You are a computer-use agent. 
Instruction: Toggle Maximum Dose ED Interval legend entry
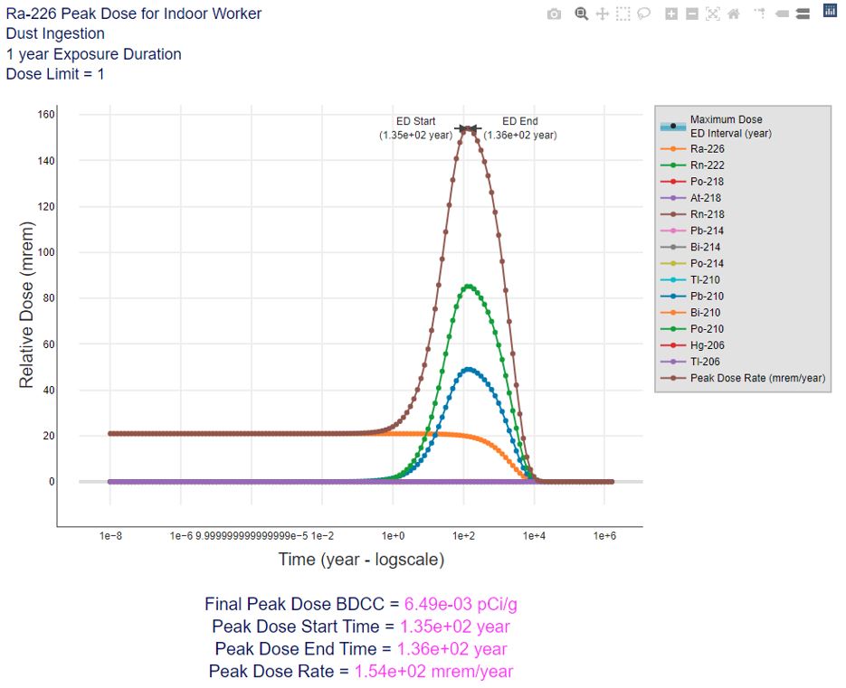click(x=725, y=126)
